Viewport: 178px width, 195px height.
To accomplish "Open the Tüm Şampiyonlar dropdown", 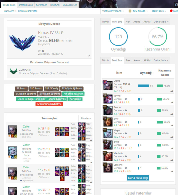I will [113, 11].
